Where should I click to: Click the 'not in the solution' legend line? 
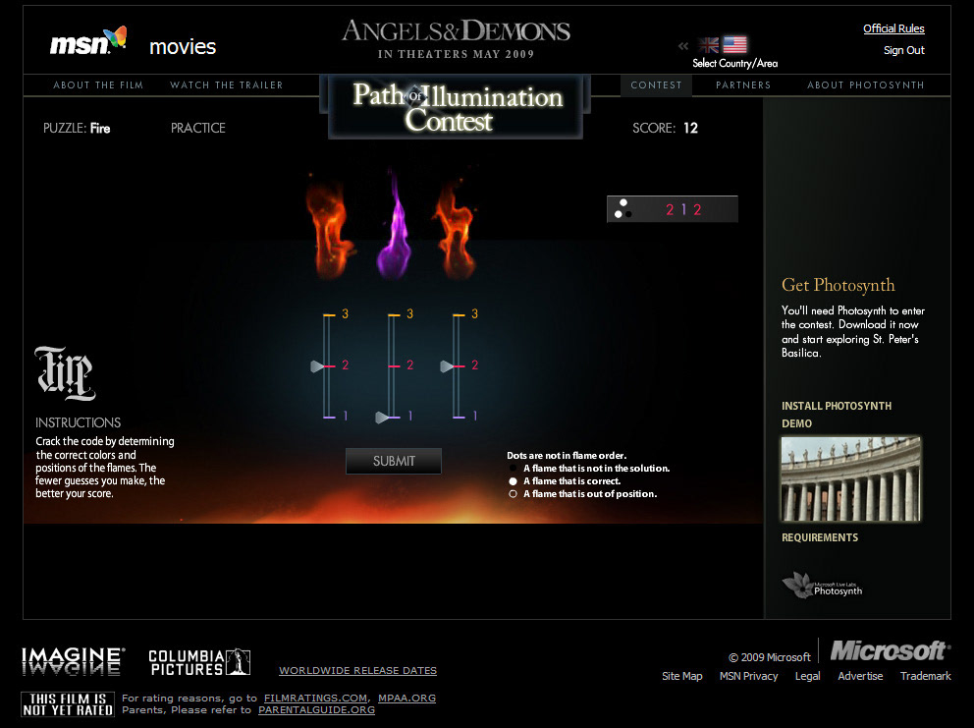(x=589, y=469)
